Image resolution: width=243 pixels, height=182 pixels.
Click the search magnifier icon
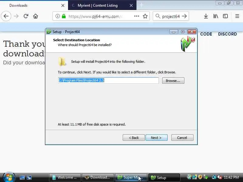point(158,16)
